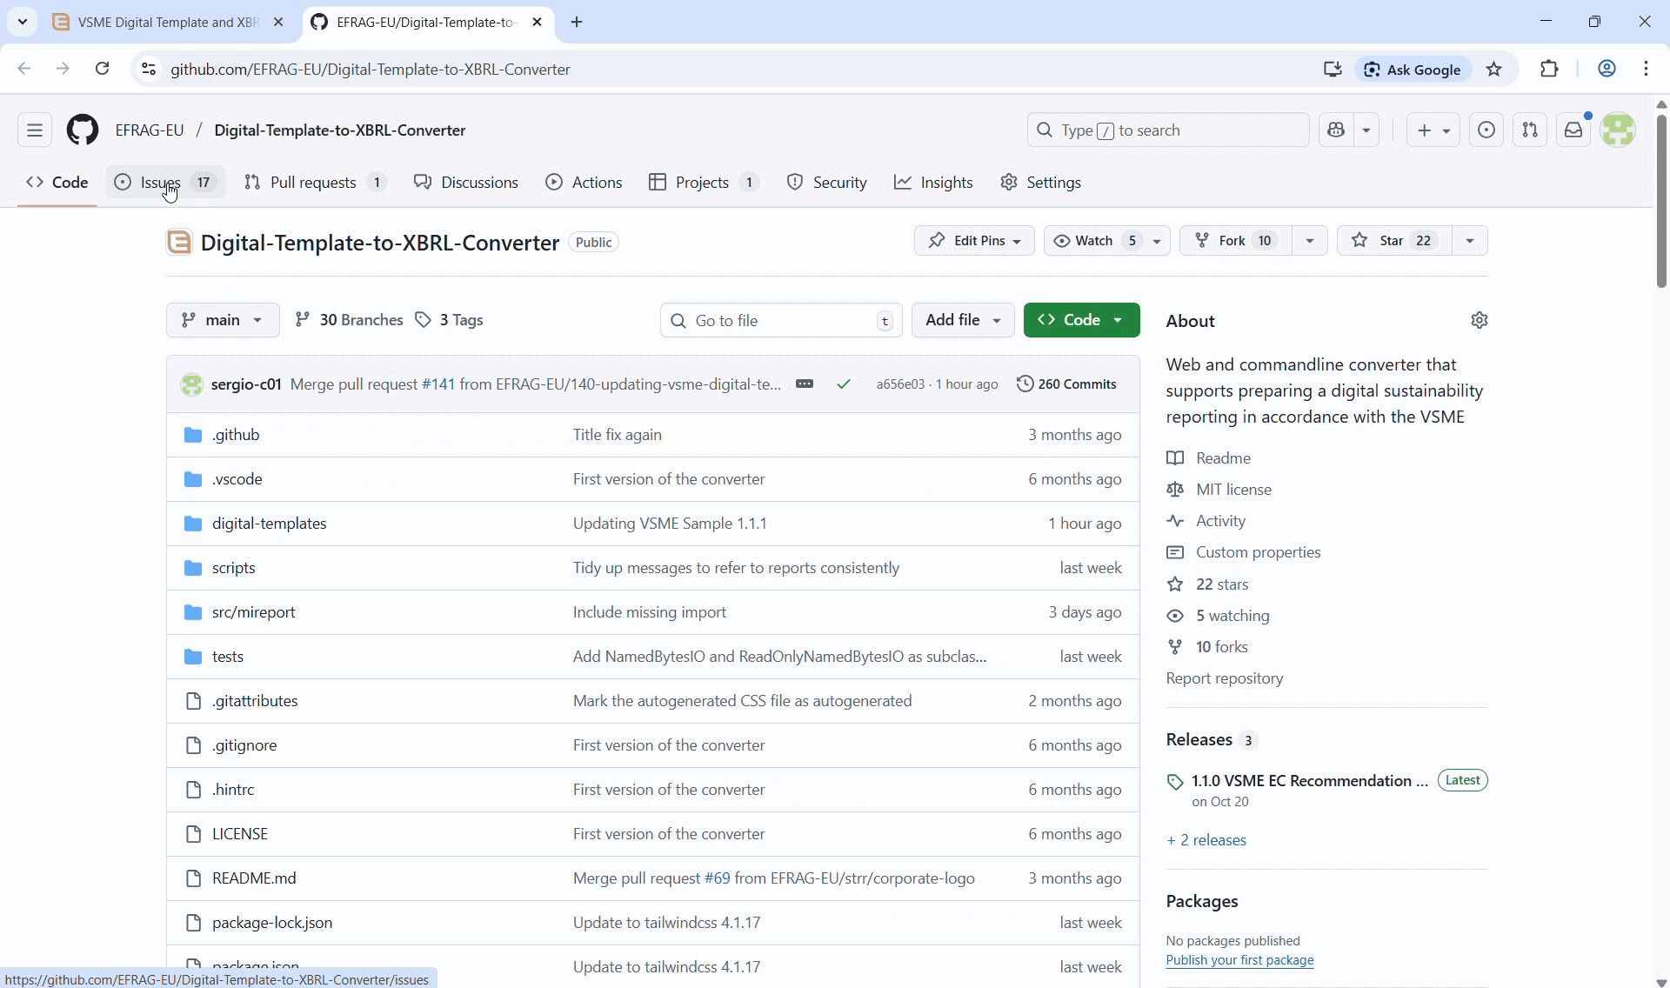View site information icon in address bar
This screenshot has width=1670, height=988.
pyautogui.click(x=149, y=70)
